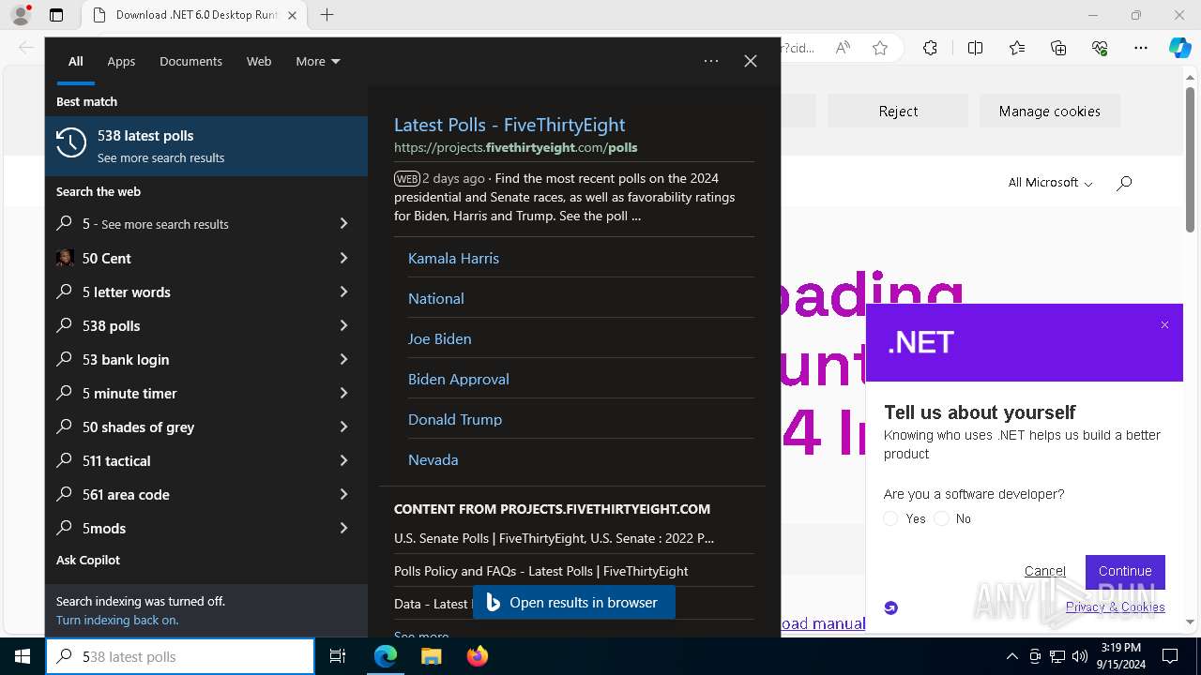Viewport: 1201px width, 675px height.
Task: Expand the 511 tactical suggestion arrow
Action: tap(343, 460)
